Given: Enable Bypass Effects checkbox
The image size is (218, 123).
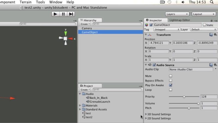Looking at the screenshot, I should pyautogui.click(x=171, y=80).
